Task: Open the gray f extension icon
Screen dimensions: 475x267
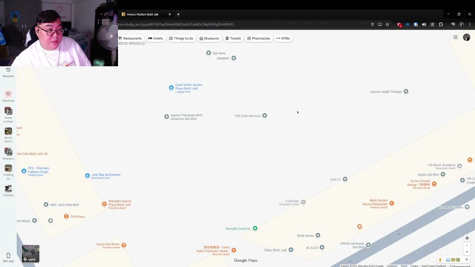Action: 432,24
